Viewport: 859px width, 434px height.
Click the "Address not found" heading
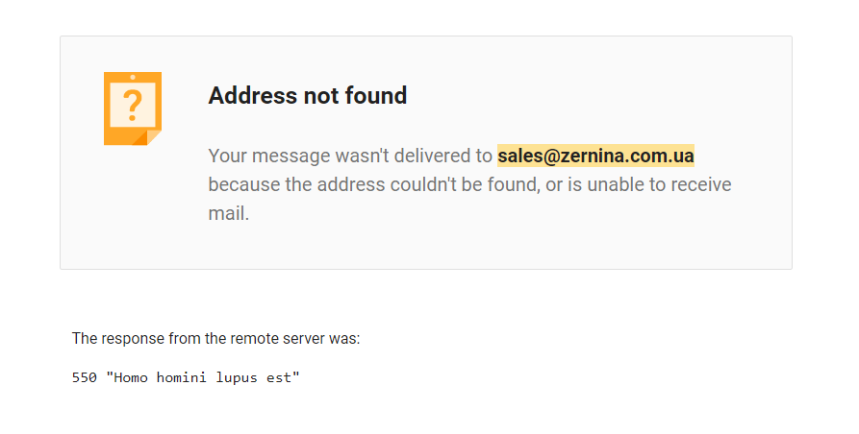(308, 96)
